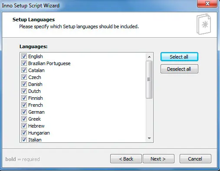Select the Italian row label
This screenshot has height=171, width=220.
tap(35, 140)
